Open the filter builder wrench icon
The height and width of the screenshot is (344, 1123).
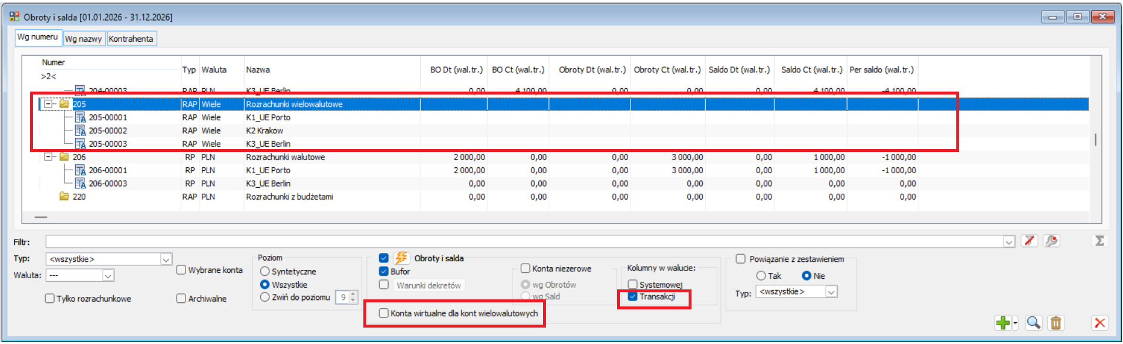click(x=1051, y=241)
